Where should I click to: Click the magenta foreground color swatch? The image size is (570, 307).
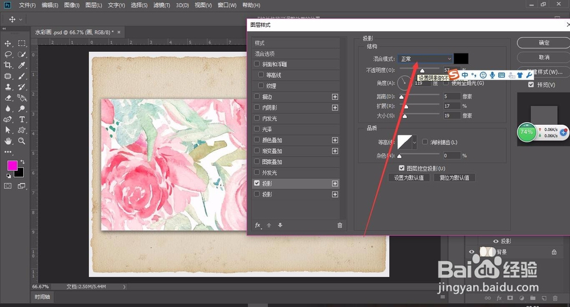[13, 166]
